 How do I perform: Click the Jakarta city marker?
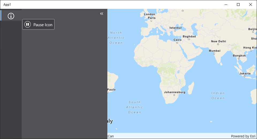click(x=244, y=76)
